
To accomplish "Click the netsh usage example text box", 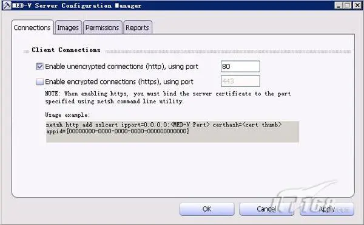I will (x=172, y=131).
